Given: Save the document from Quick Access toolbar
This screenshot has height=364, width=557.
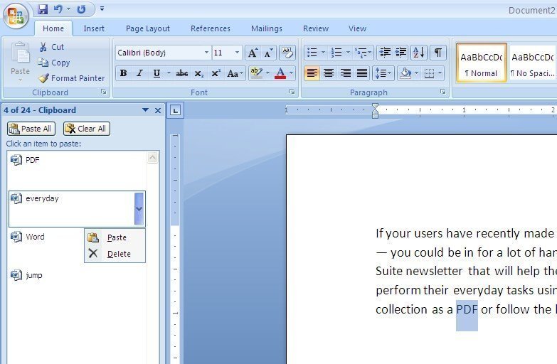Looking at the screenshot, I should click(x=43, y=9).
